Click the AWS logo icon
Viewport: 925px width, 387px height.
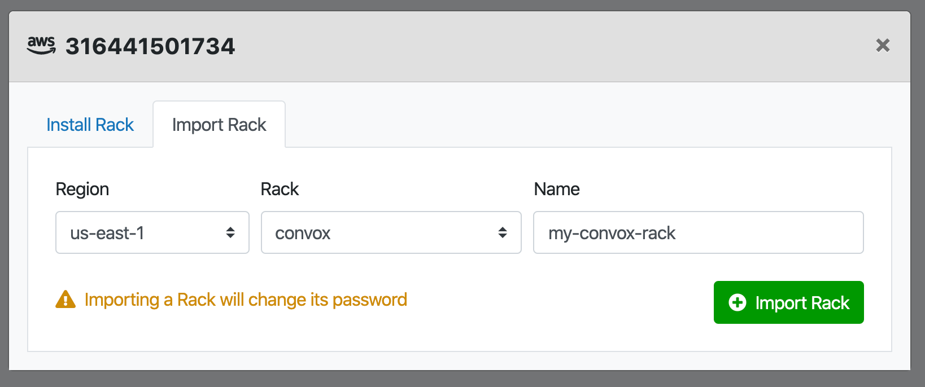coord(41,46)
